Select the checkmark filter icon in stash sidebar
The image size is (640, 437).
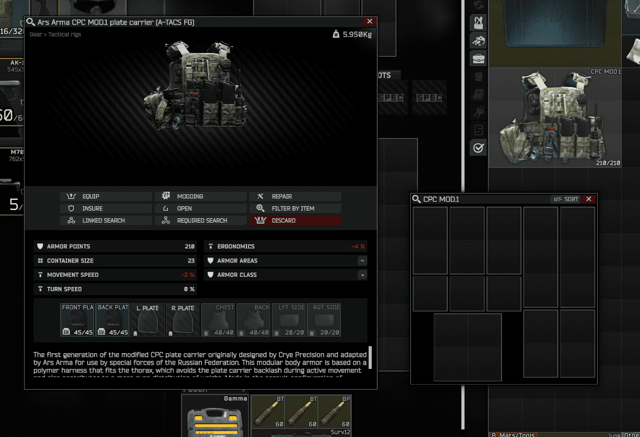pos(478,148)
